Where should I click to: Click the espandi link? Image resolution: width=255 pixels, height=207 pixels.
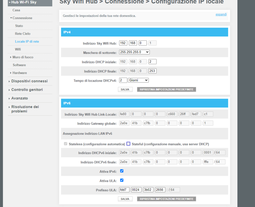point(221,14)
